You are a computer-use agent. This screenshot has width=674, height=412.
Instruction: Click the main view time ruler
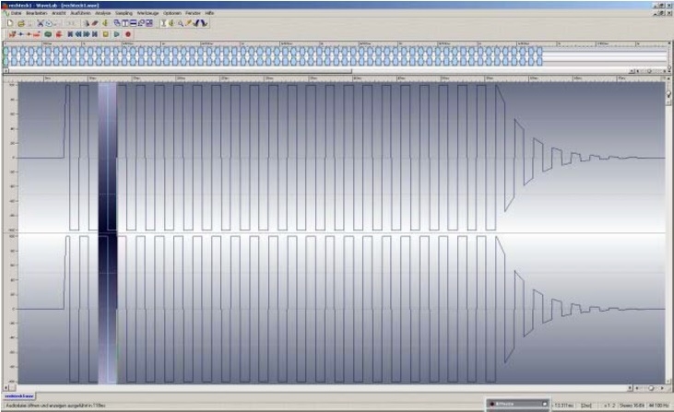click(341, 78)
